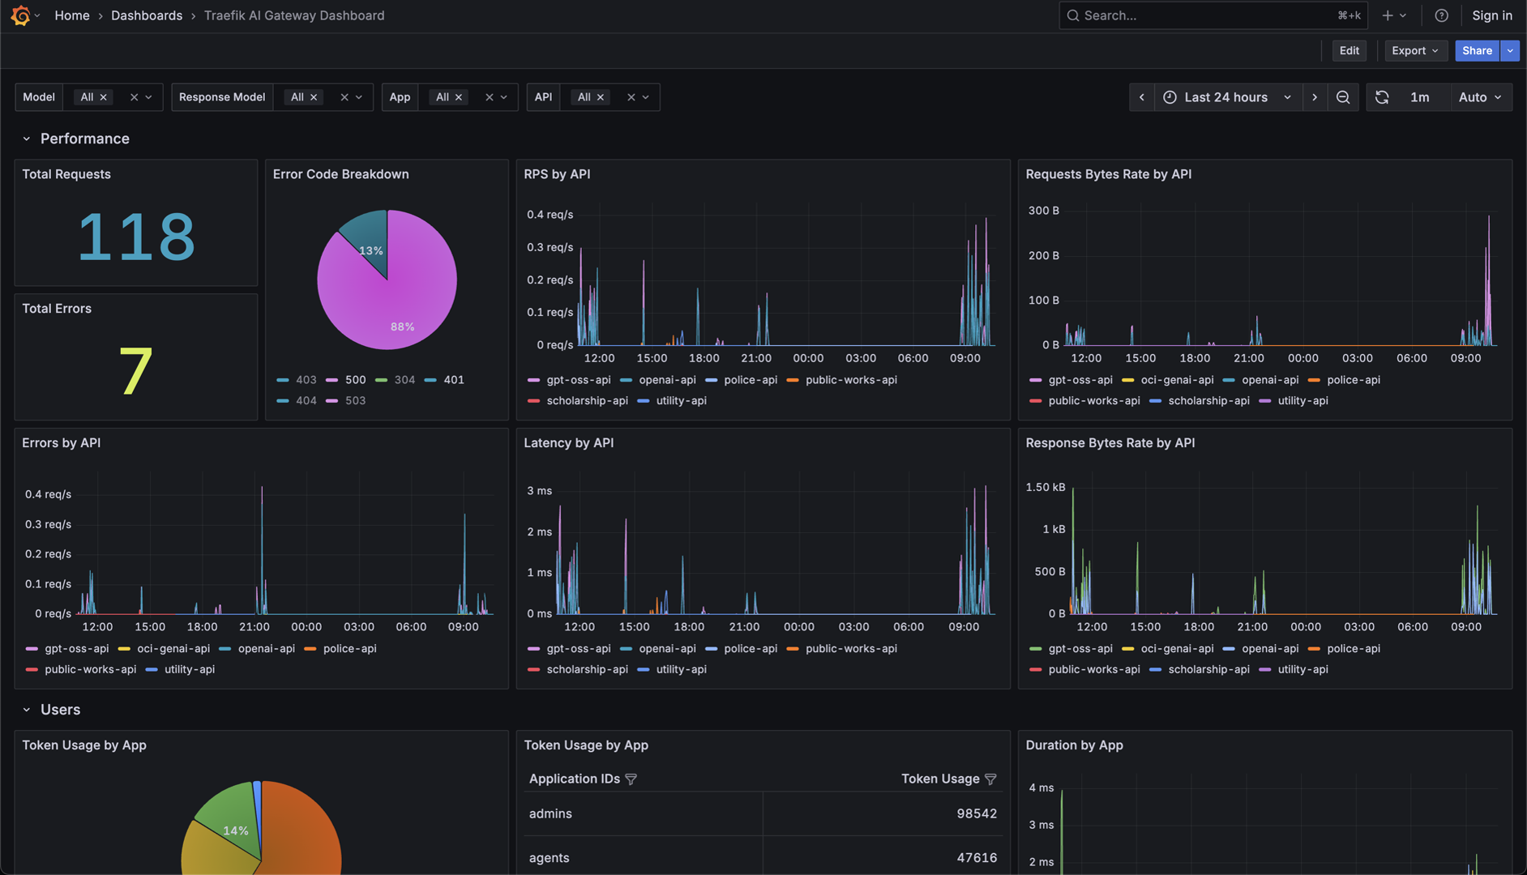Navigate to Dashboards breadcrumb
The image size is (1527, 875).
click(x=147, y=15)
